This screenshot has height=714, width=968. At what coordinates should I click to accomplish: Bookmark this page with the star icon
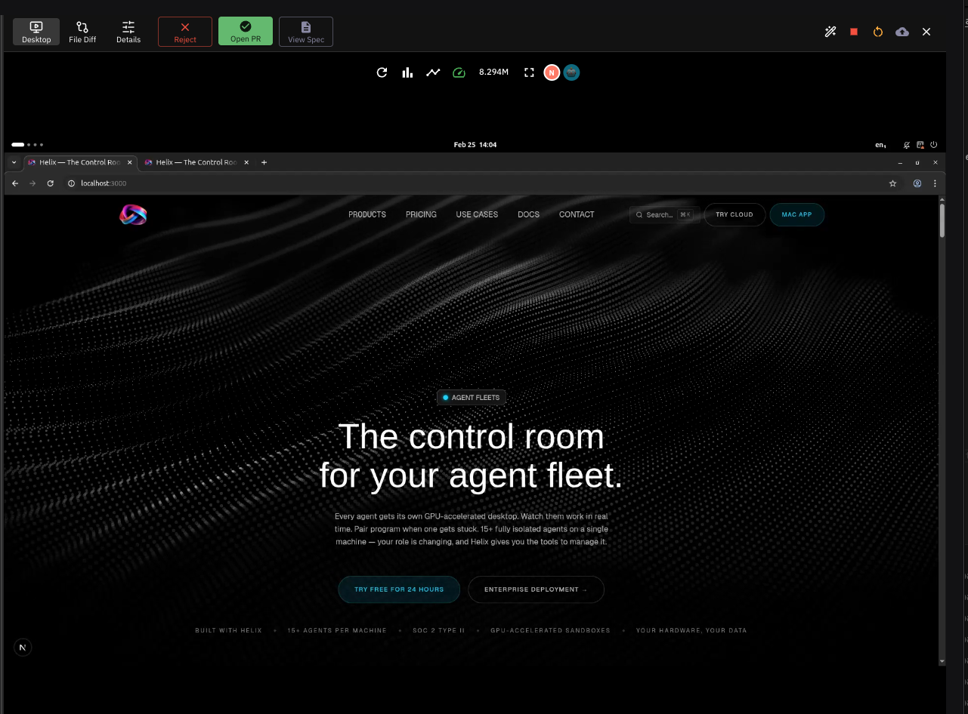click(892, 183)
